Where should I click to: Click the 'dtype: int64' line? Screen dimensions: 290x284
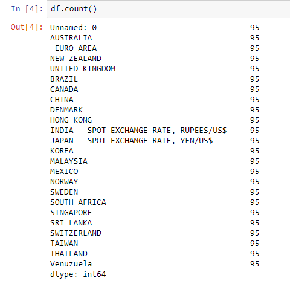point(78,274)
